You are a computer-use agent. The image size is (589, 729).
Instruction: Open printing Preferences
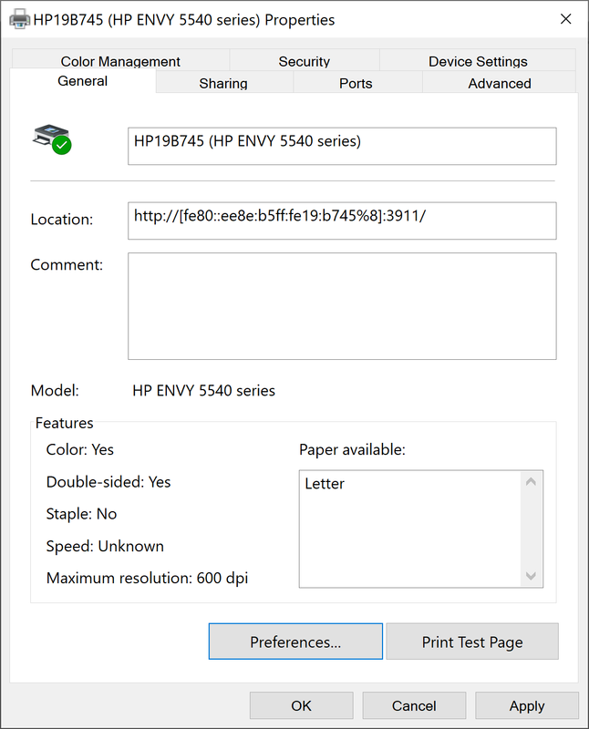click(295, 642)
